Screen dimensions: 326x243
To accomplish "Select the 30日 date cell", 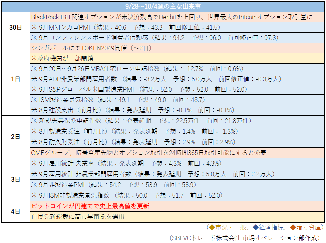I will (16, 27).
